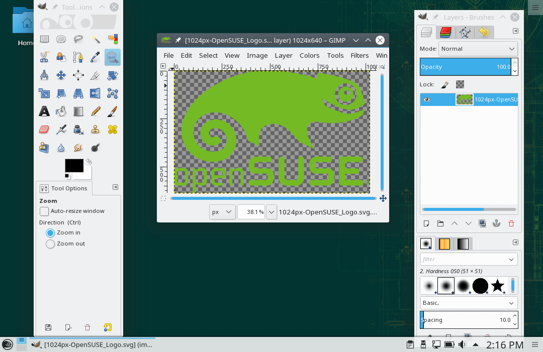The width and height of the screenshot is (543, 352).
Task: Select the Zoom magnifier tool
Action: pyautogui.click(x=113, y=57)
